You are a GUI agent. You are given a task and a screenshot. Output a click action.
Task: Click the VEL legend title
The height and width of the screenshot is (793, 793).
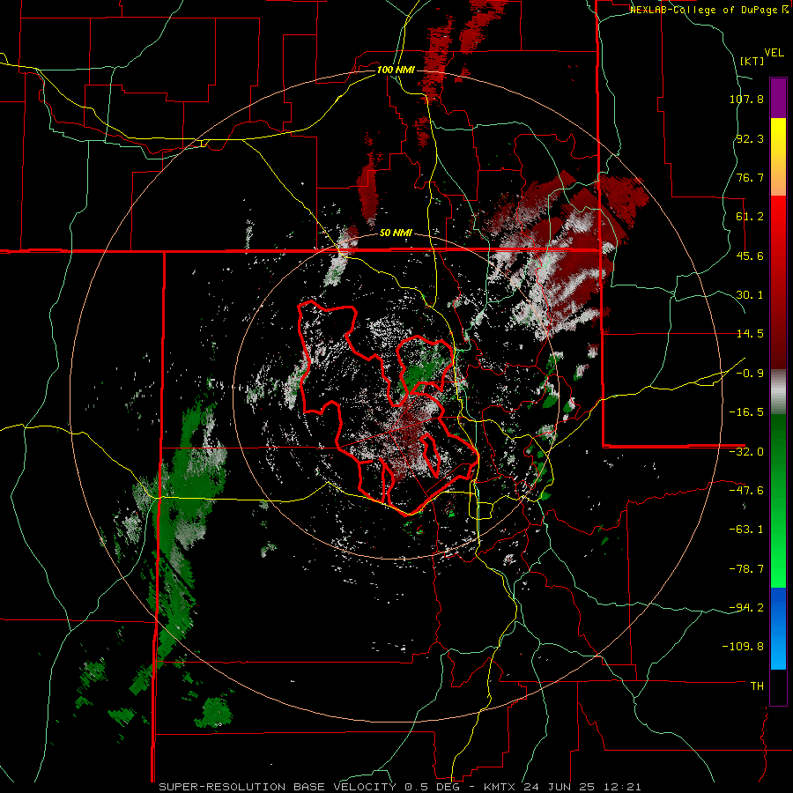(x=774, y=52)
